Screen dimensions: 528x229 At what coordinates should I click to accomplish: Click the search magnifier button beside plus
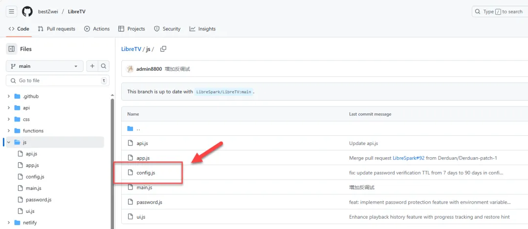pos(103,66)
